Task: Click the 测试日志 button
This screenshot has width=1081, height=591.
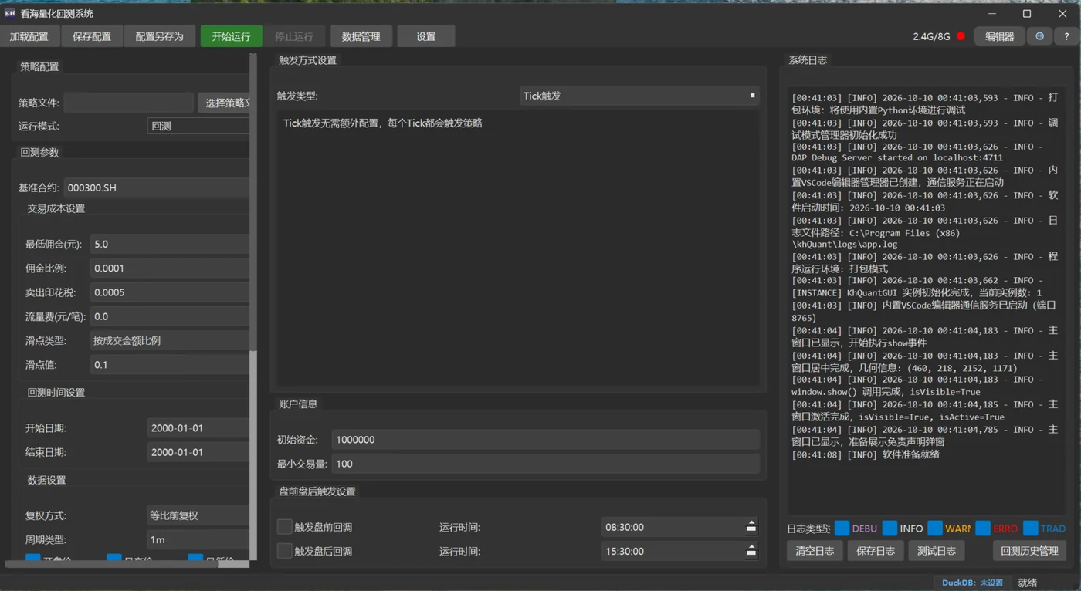Action: [x=936, y=550]
